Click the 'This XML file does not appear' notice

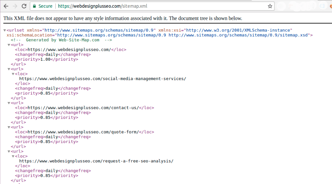pyautogui.click(x=123, y=18)
